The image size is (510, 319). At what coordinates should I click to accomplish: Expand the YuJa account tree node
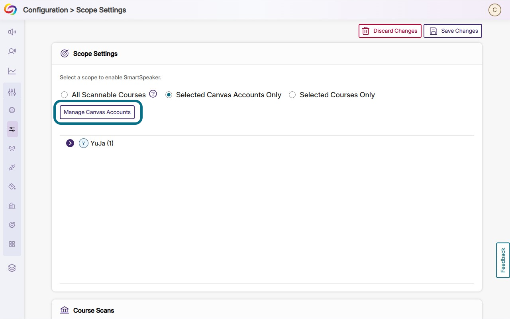(70, 143)
